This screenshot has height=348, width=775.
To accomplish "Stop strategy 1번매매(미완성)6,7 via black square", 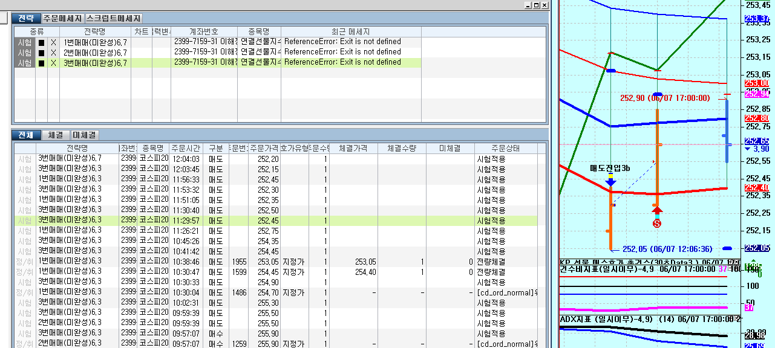I will [41, 42].
